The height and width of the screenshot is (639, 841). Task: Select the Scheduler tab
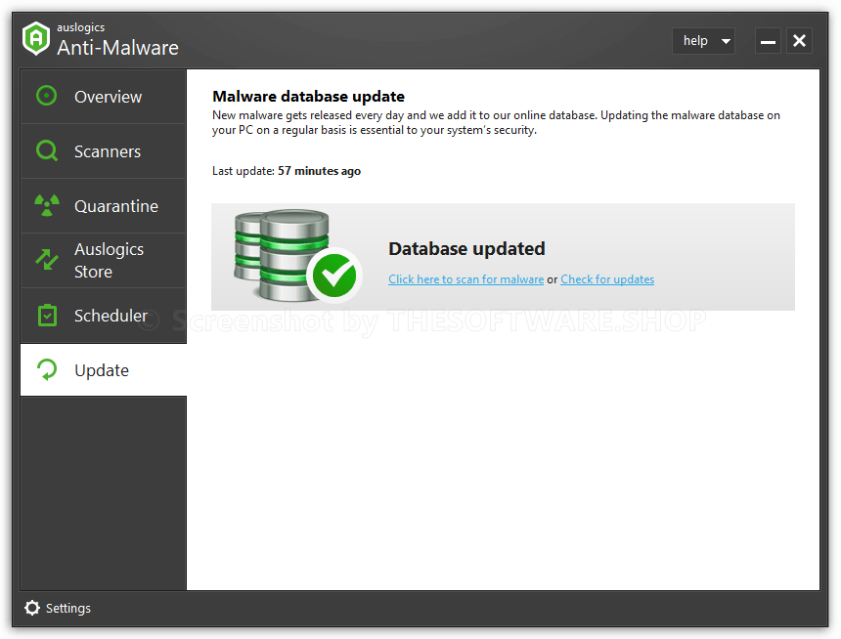pyautogui.click(x=104, y=316)
